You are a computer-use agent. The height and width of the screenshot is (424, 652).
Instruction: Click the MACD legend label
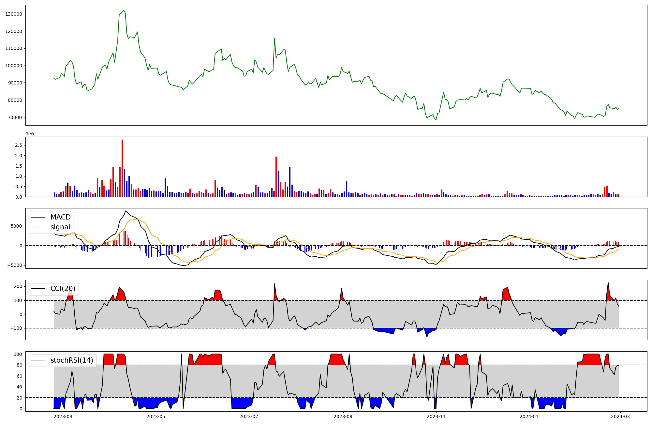point(60,217)
